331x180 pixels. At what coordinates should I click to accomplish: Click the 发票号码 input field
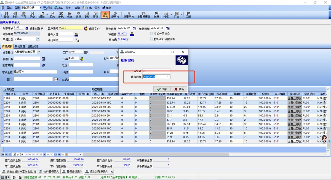(27, 65)
